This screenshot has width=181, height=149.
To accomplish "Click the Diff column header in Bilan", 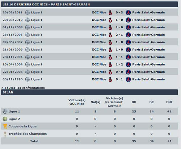I will coord(169,102).
